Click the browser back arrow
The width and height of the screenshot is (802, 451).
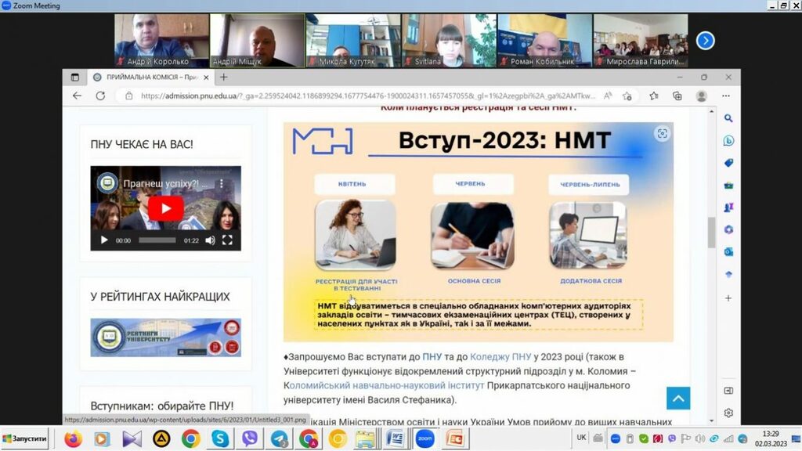point(77,96)
